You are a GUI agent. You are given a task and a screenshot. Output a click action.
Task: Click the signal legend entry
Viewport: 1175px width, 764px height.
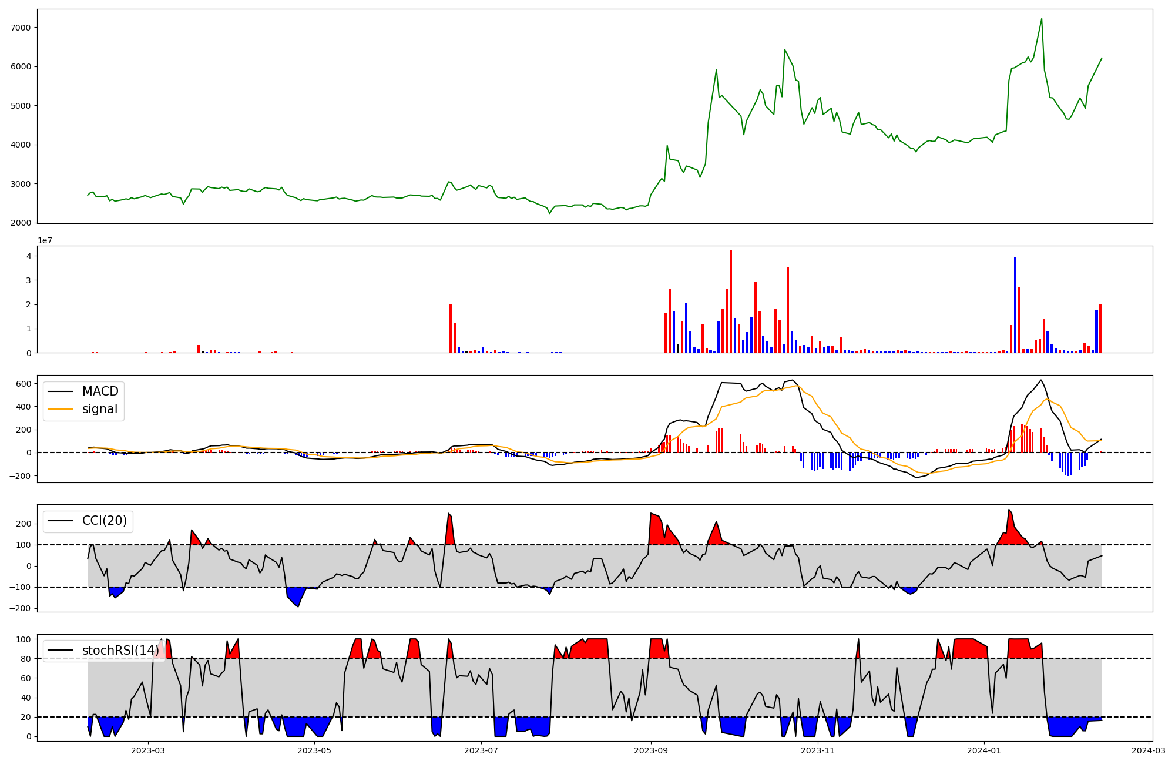coord(99,409)
